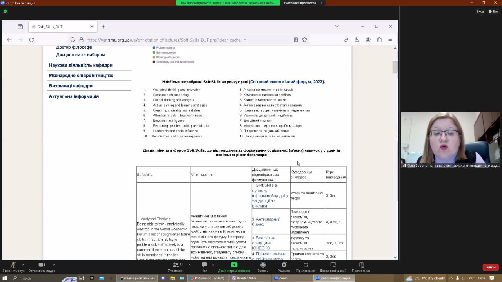Click the green share screen icon

[234, 265]
